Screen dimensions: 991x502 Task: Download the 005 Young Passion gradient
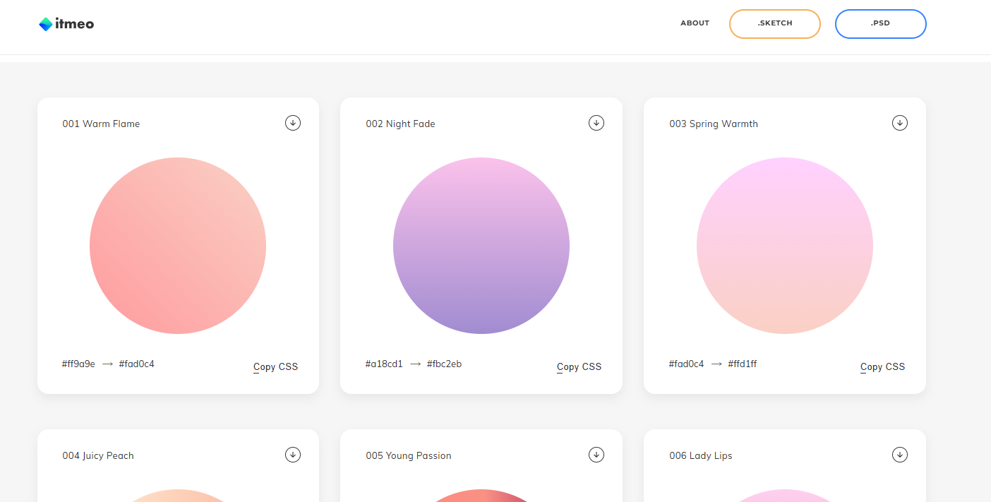[596, 455]
